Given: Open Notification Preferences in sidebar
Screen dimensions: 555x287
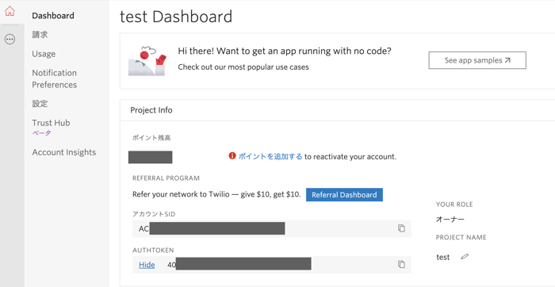Looking at the screenshot, I should click(55, 78).
